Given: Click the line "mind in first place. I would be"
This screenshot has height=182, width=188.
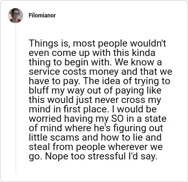Looking at the screenshot, I should pos(93,109).
